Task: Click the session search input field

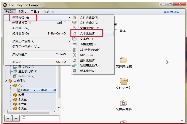Action: [40, 118]
